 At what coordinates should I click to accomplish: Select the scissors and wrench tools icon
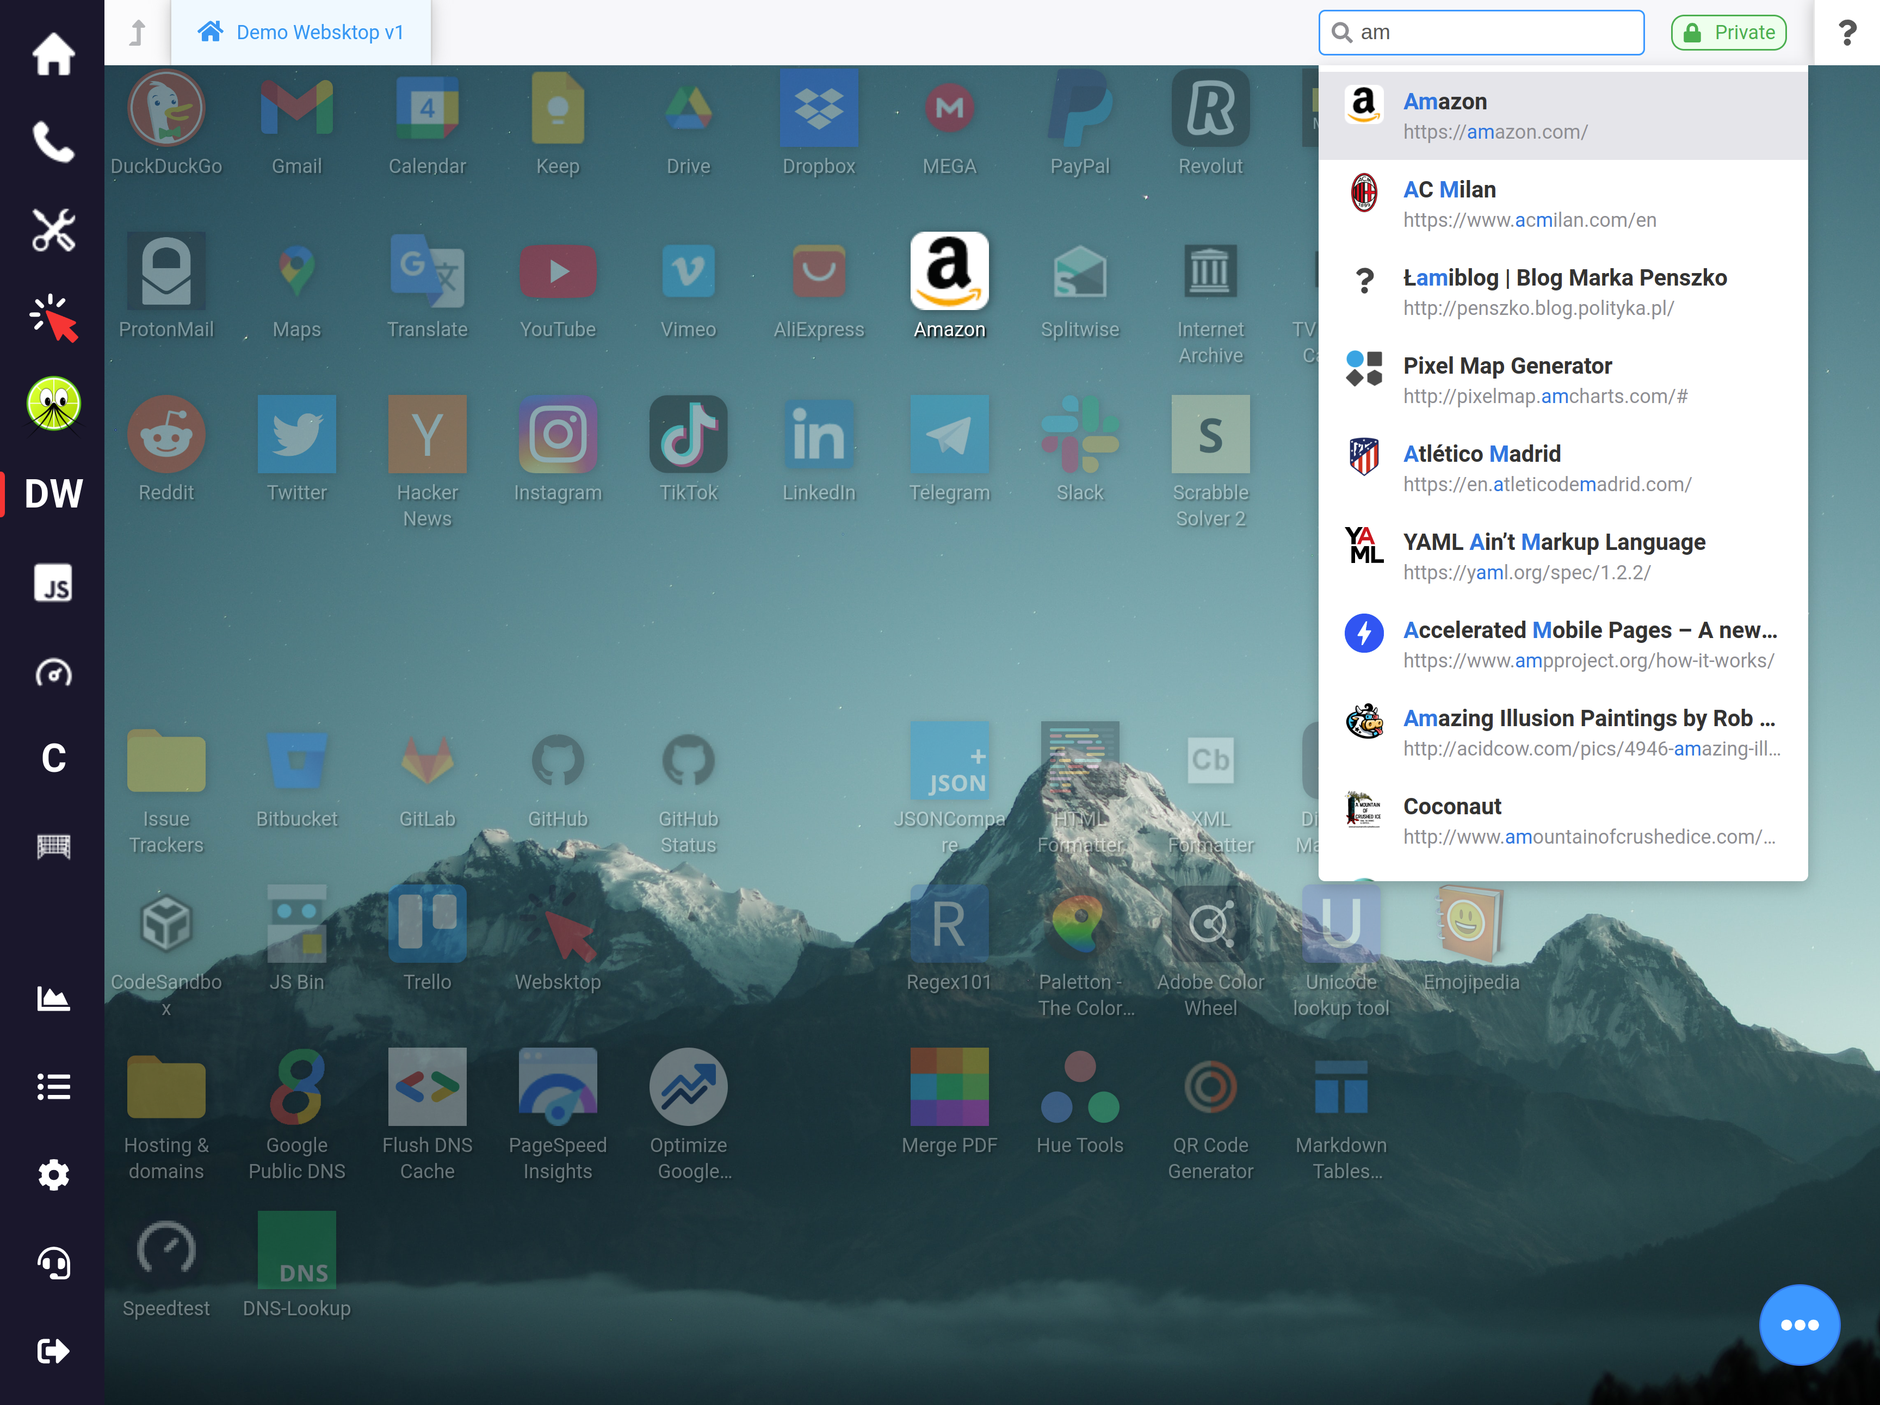click(x=53, y=230)
